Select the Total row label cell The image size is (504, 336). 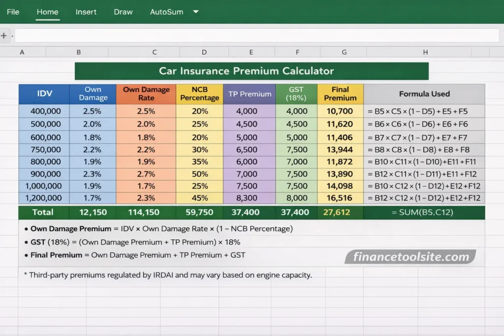click(x=43, y=213)
